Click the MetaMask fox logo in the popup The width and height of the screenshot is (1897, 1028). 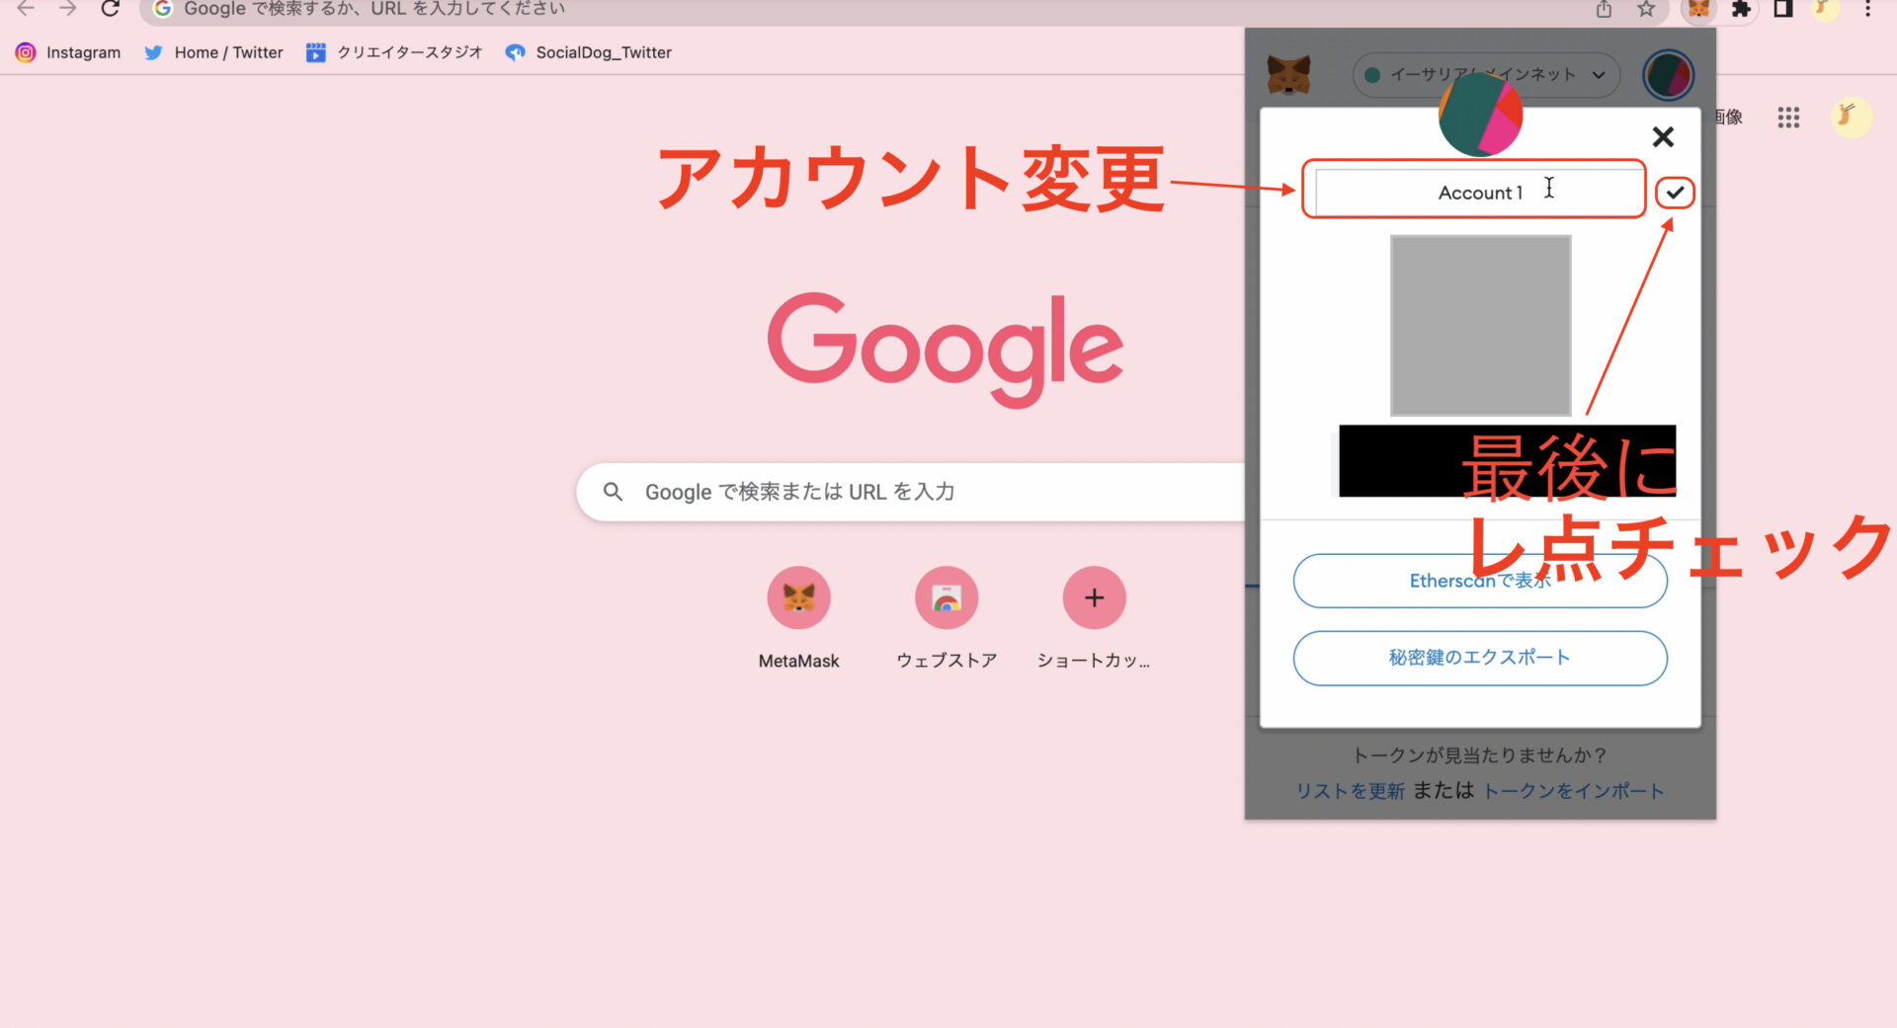1288,75
